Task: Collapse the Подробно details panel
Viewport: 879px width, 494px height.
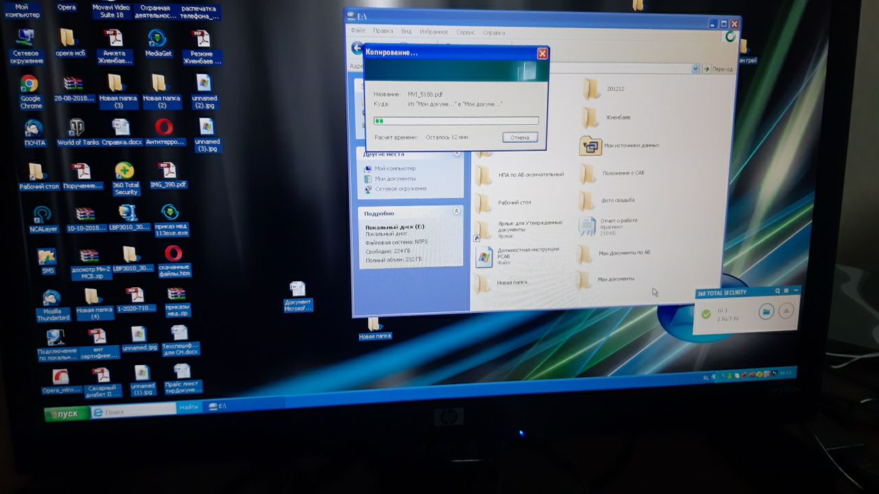Action: (x=457, y=211)
